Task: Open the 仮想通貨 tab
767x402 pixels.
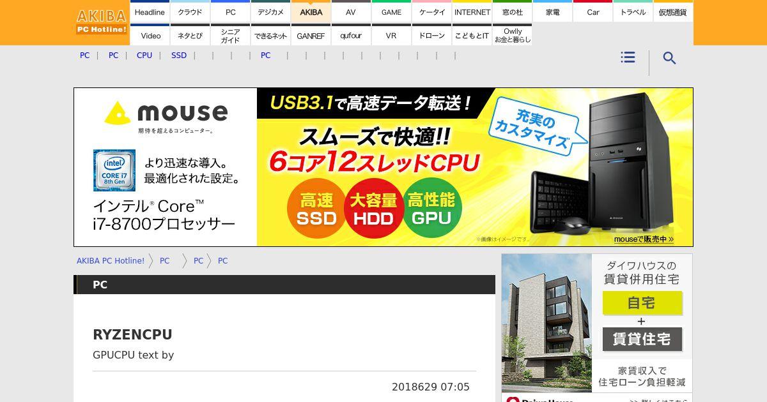Action: click(673, 12)
